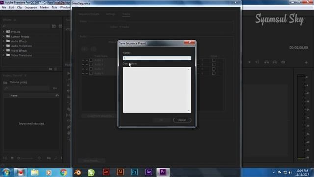314x177 pixels.
Task: Click the Lift button in Program monitor
Action: click(266, 62)
